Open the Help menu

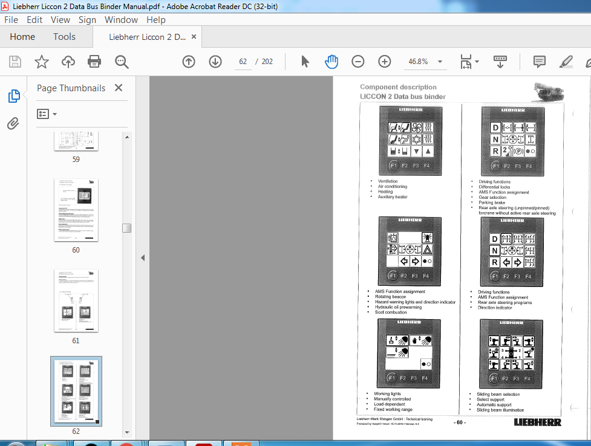pyautogui.click(x=155, y=19)
